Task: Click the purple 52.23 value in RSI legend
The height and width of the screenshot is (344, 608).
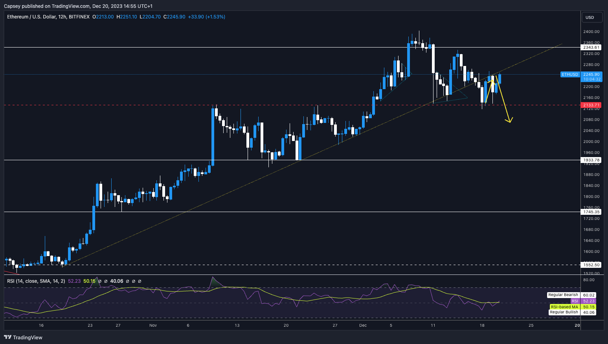Action: tap(74, 281)
